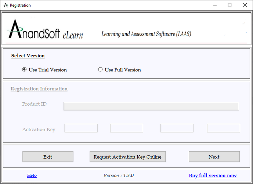Click the Select Version heading
This screenshot has width=253, height=184.
click(28, 56)
